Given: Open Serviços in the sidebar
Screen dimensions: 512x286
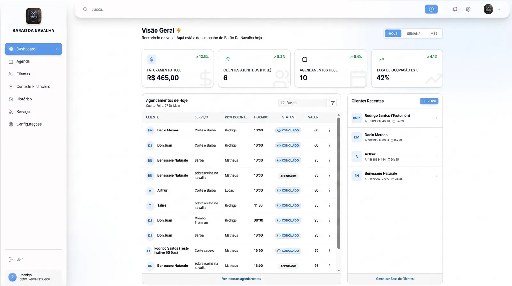Looking at the screenshot, I should (33, 112).
